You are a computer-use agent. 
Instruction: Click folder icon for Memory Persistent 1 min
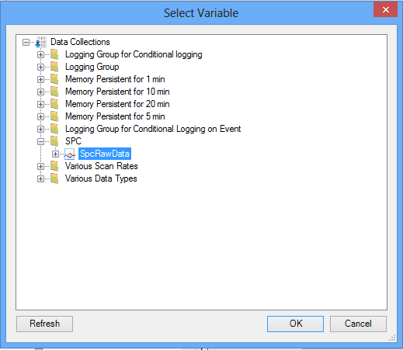point(54,79)
